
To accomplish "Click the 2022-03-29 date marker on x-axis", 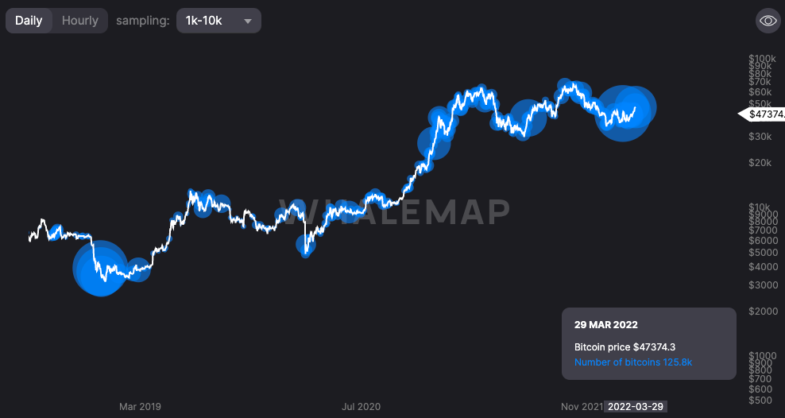I will pos(635,407).
